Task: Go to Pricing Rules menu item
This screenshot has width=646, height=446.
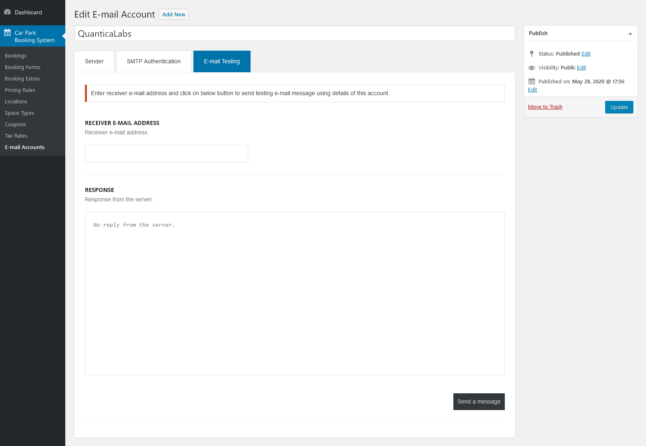Action: (x=20, y=90)
